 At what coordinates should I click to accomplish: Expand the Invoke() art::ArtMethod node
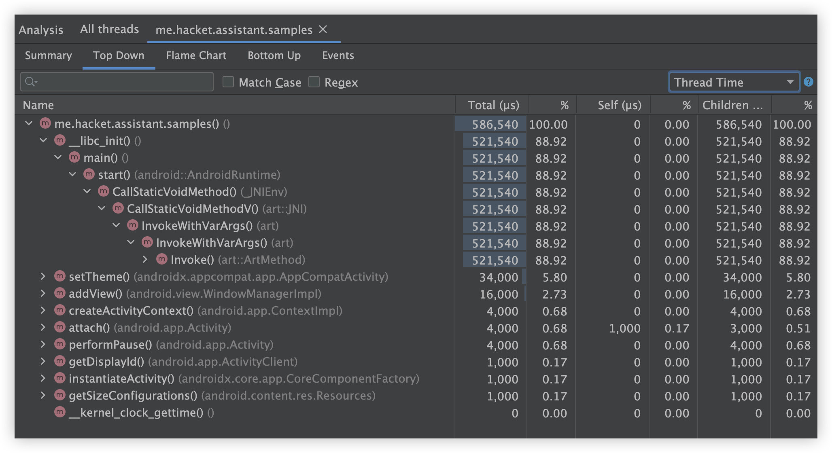tap(145, 260)
